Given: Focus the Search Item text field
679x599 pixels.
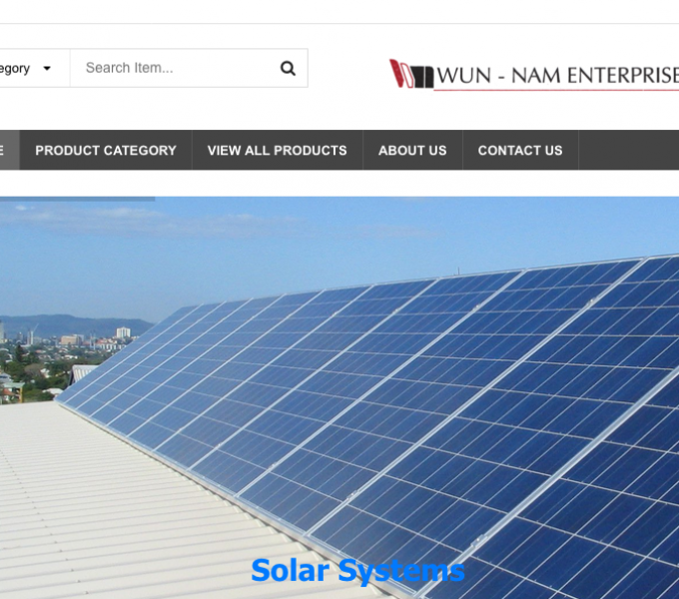Looking at the screenshot, I should tap(189, 68).
